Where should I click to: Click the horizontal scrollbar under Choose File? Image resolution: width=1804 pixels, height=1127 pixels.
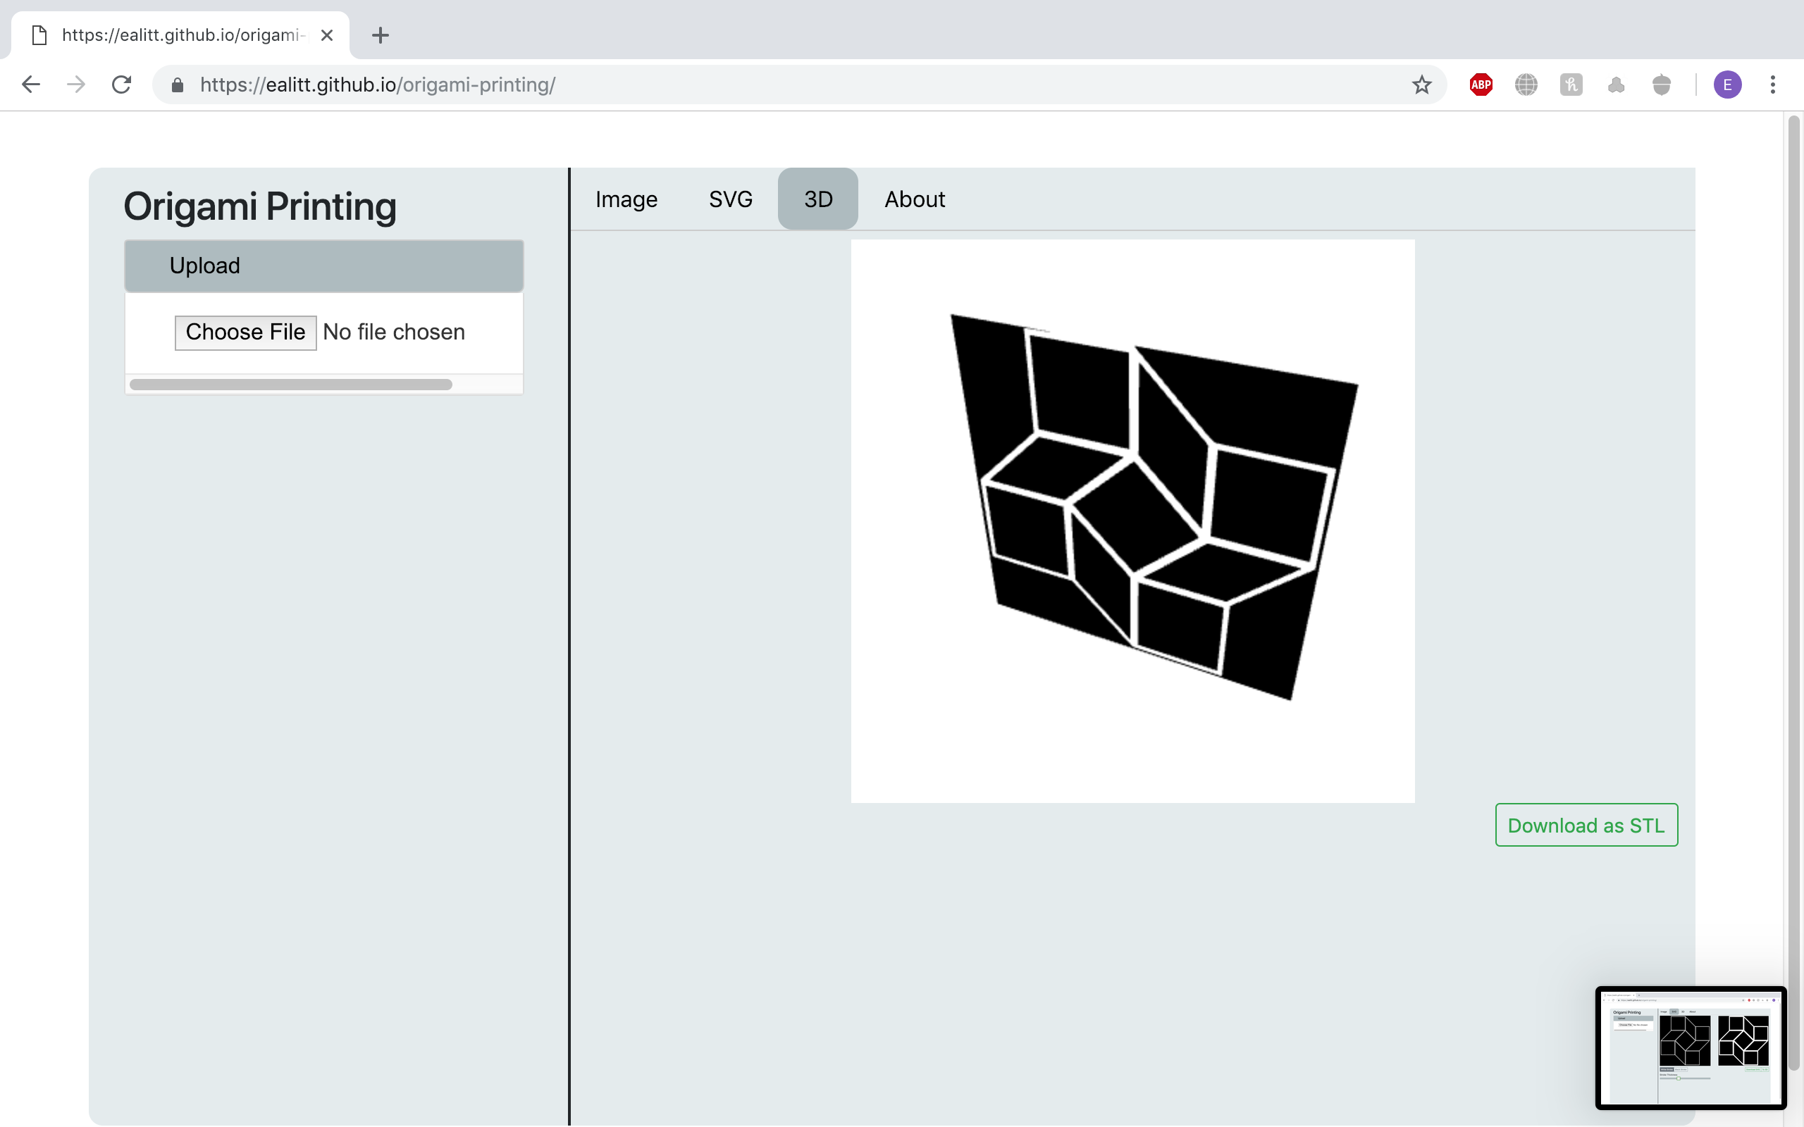pyautogui.click(x=290, y=384)
